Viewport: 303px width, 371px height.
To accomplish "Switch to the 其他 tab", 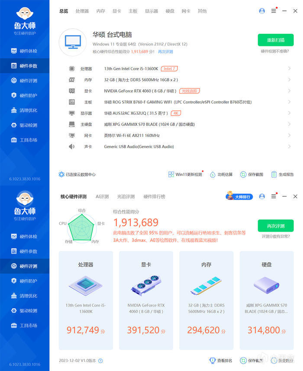I will tap(202, 11).
